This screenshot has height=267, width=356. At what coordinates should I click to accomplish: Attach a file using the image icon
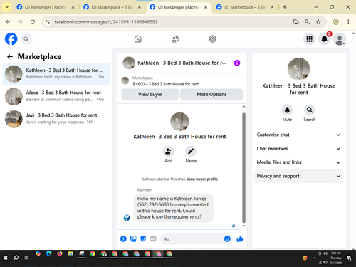click(x=133, y=239)
